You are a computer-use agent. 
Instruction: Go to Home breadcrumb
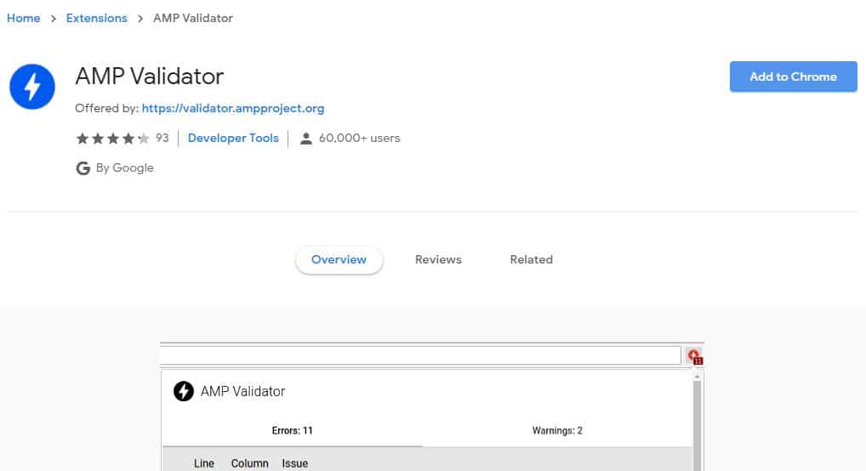point(23,18)
